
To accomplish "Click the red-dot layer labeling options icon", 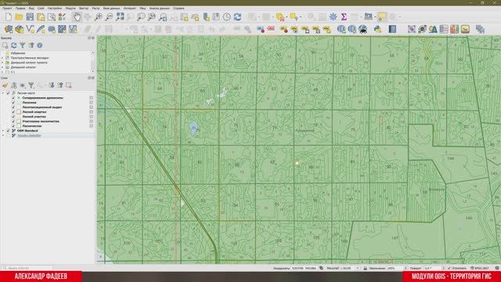I will pos(261,30).
